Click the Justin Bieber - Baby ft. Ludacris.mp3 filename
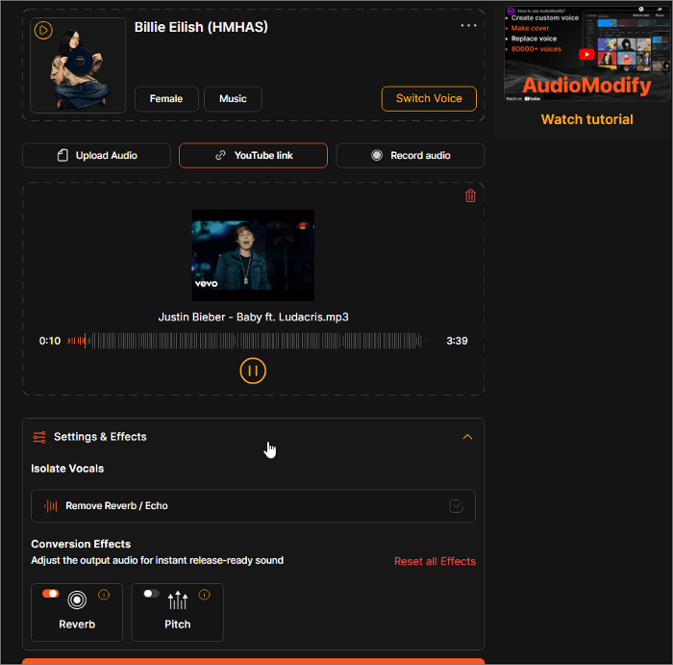The width and height of the screenshot is (673, 665). 253,317
